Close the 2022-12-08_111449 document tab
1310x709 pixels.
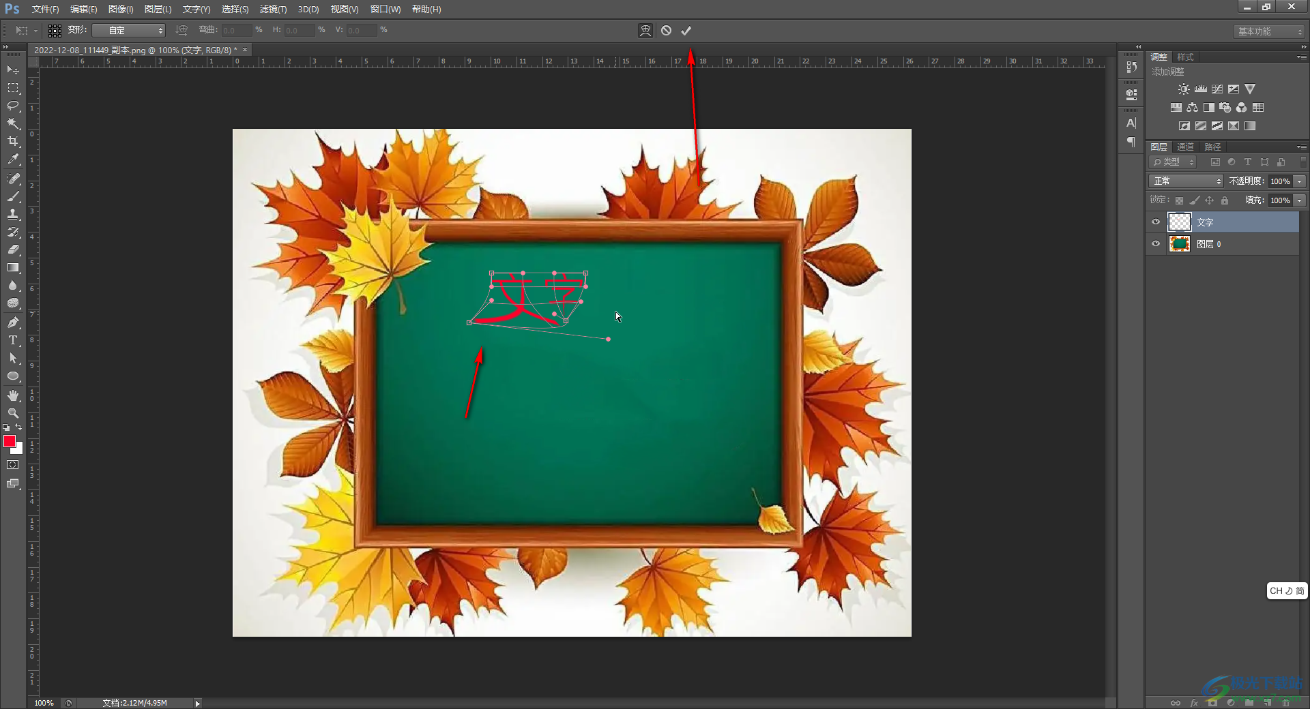(245, 50)
